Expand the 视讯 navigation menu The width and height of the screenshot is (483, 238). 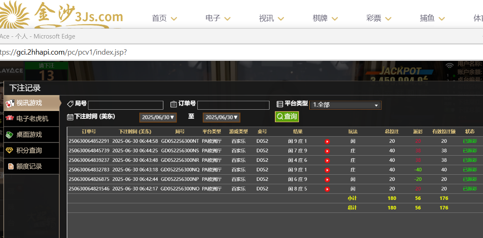(x=271, y=18)
